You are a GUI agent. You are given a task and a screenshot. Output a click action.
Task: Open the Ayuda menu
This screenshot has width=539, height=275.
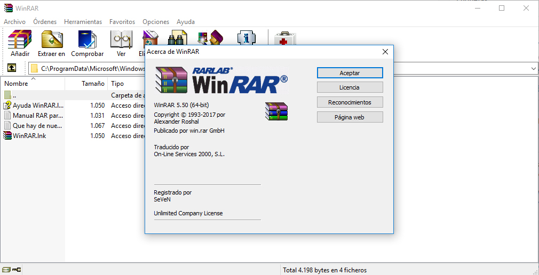click(186, 22)
